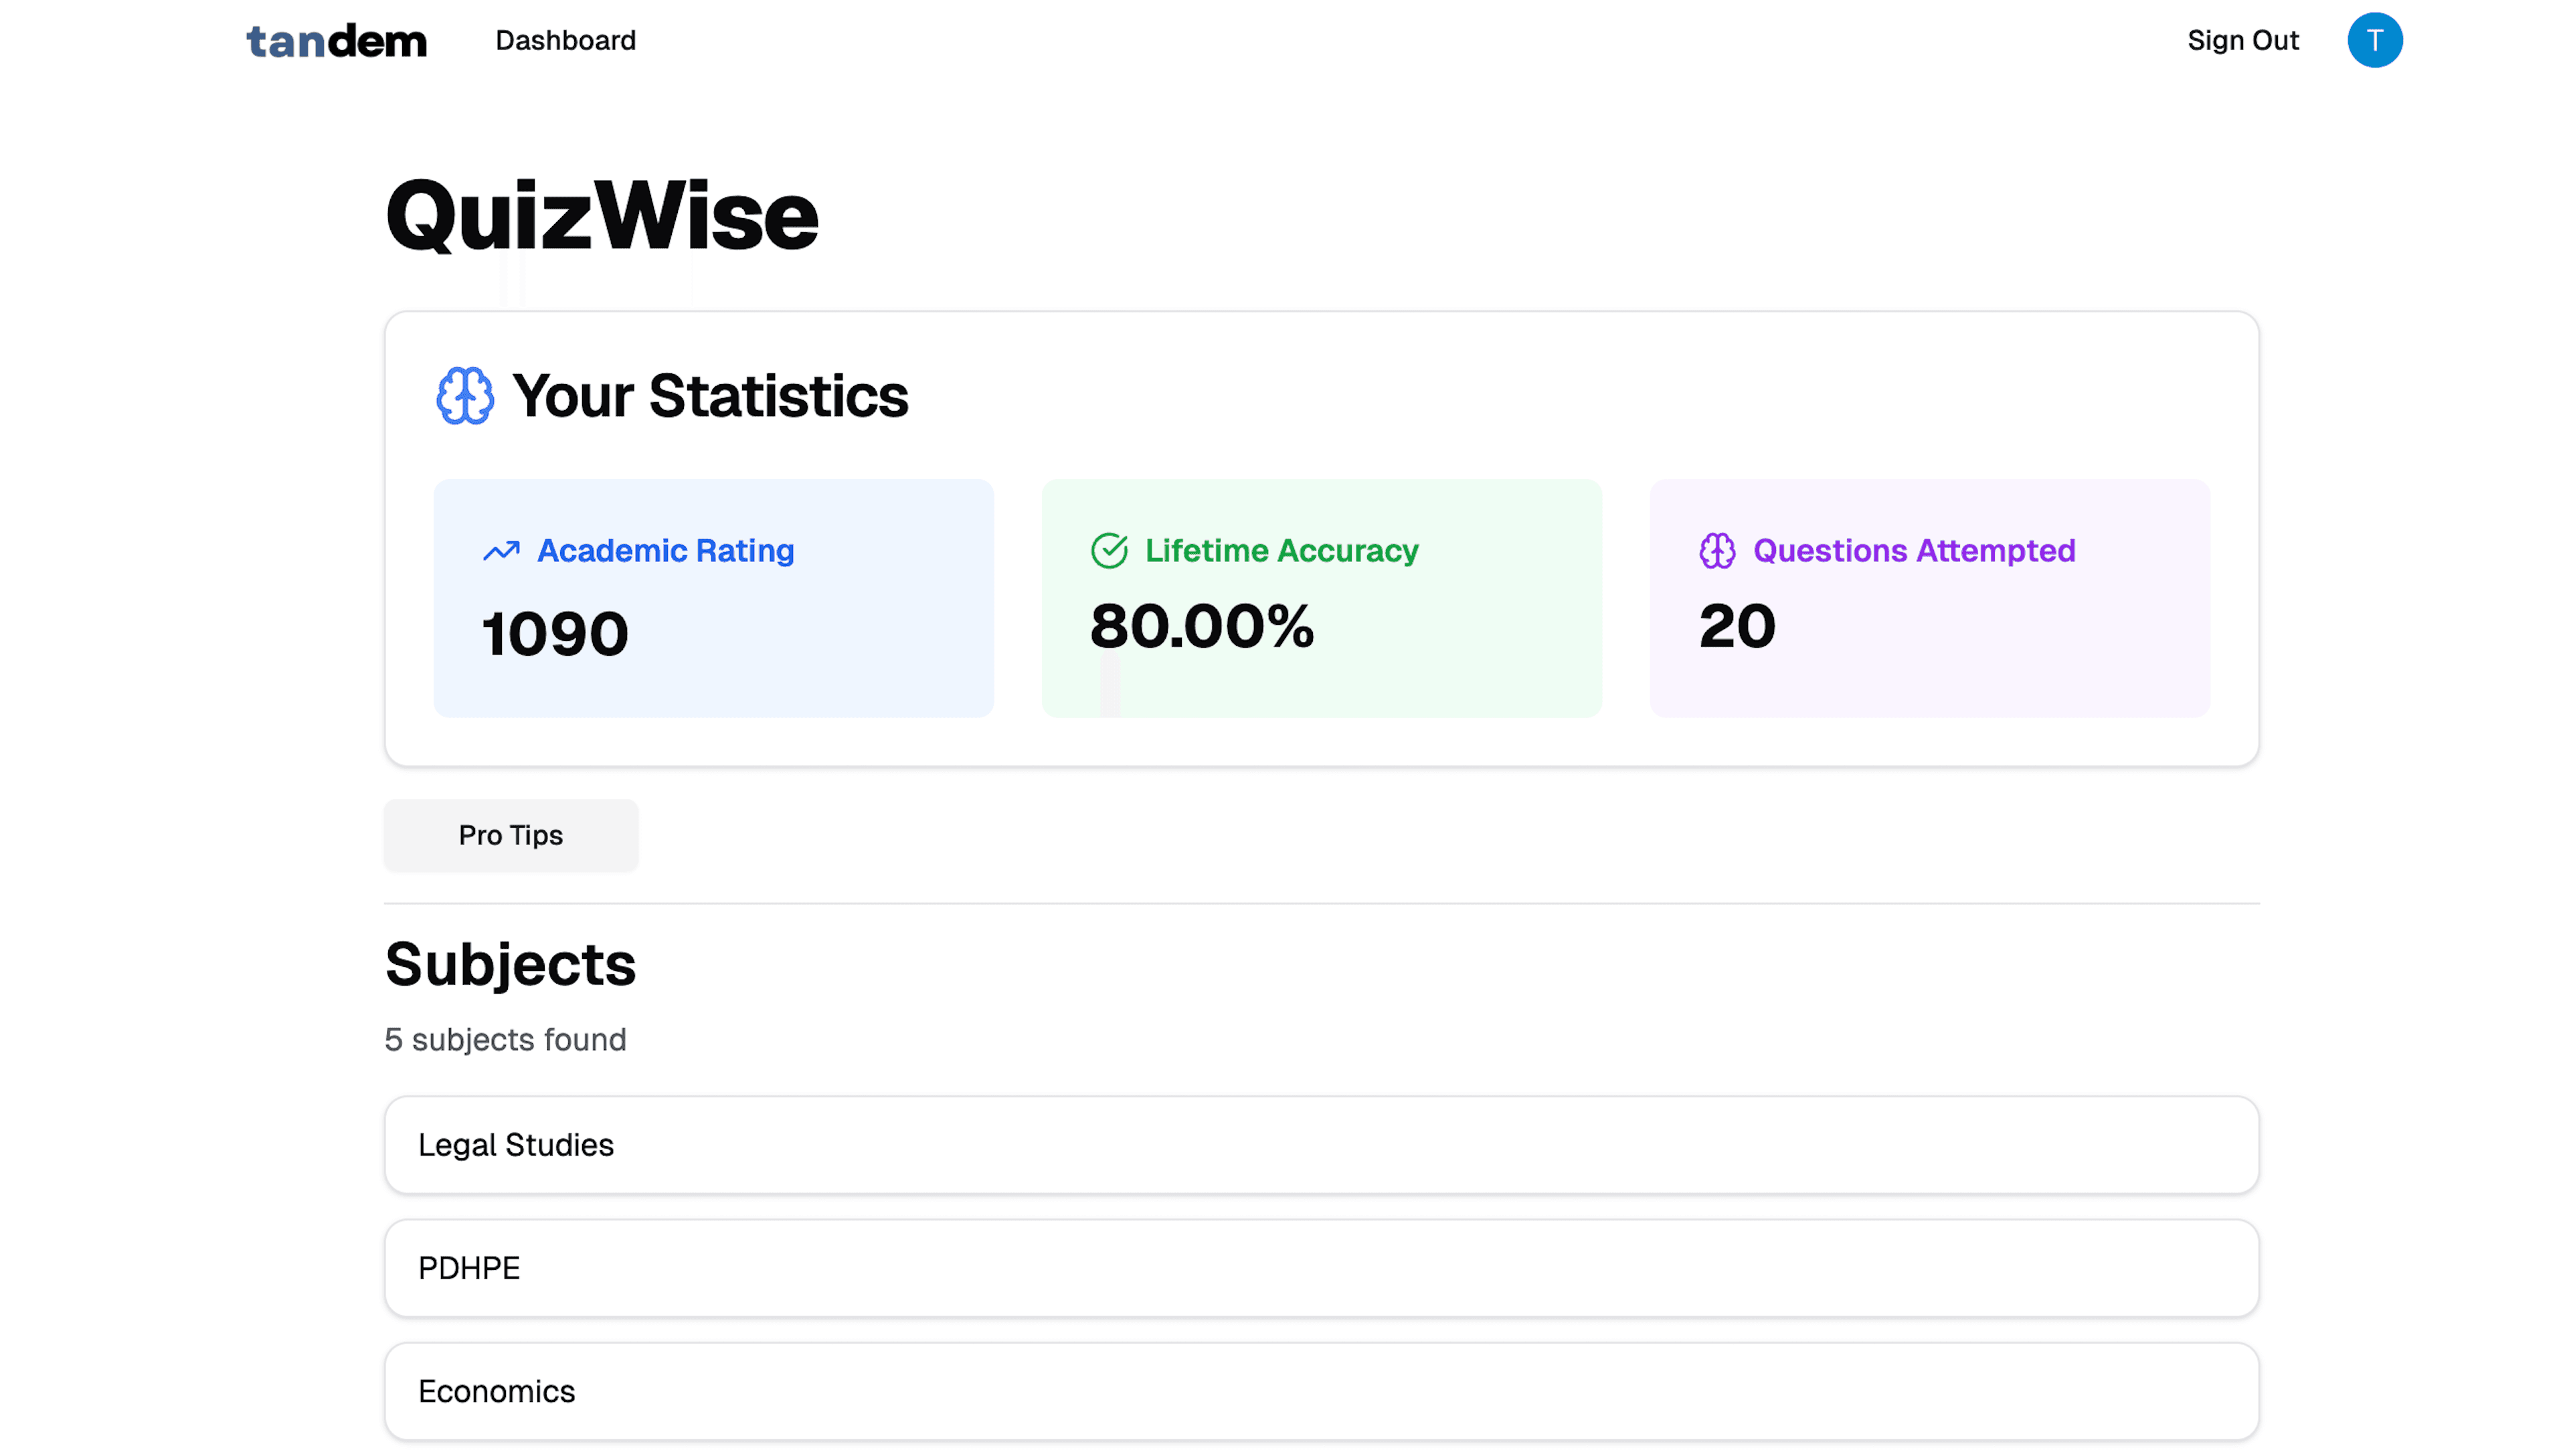Click the Lifetime Accuracy checkmark icon

coord(1109,550)
